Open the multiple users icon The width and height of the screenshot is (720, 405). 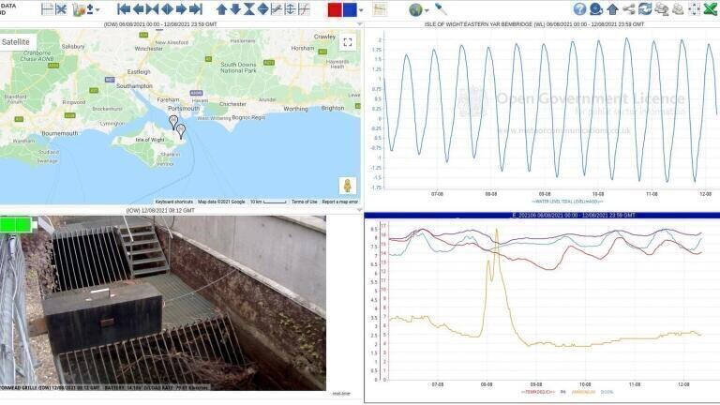tap(662, 9)
